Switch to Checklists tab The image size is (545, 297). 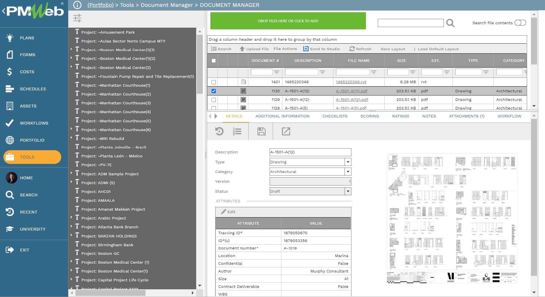click(335, 116)
